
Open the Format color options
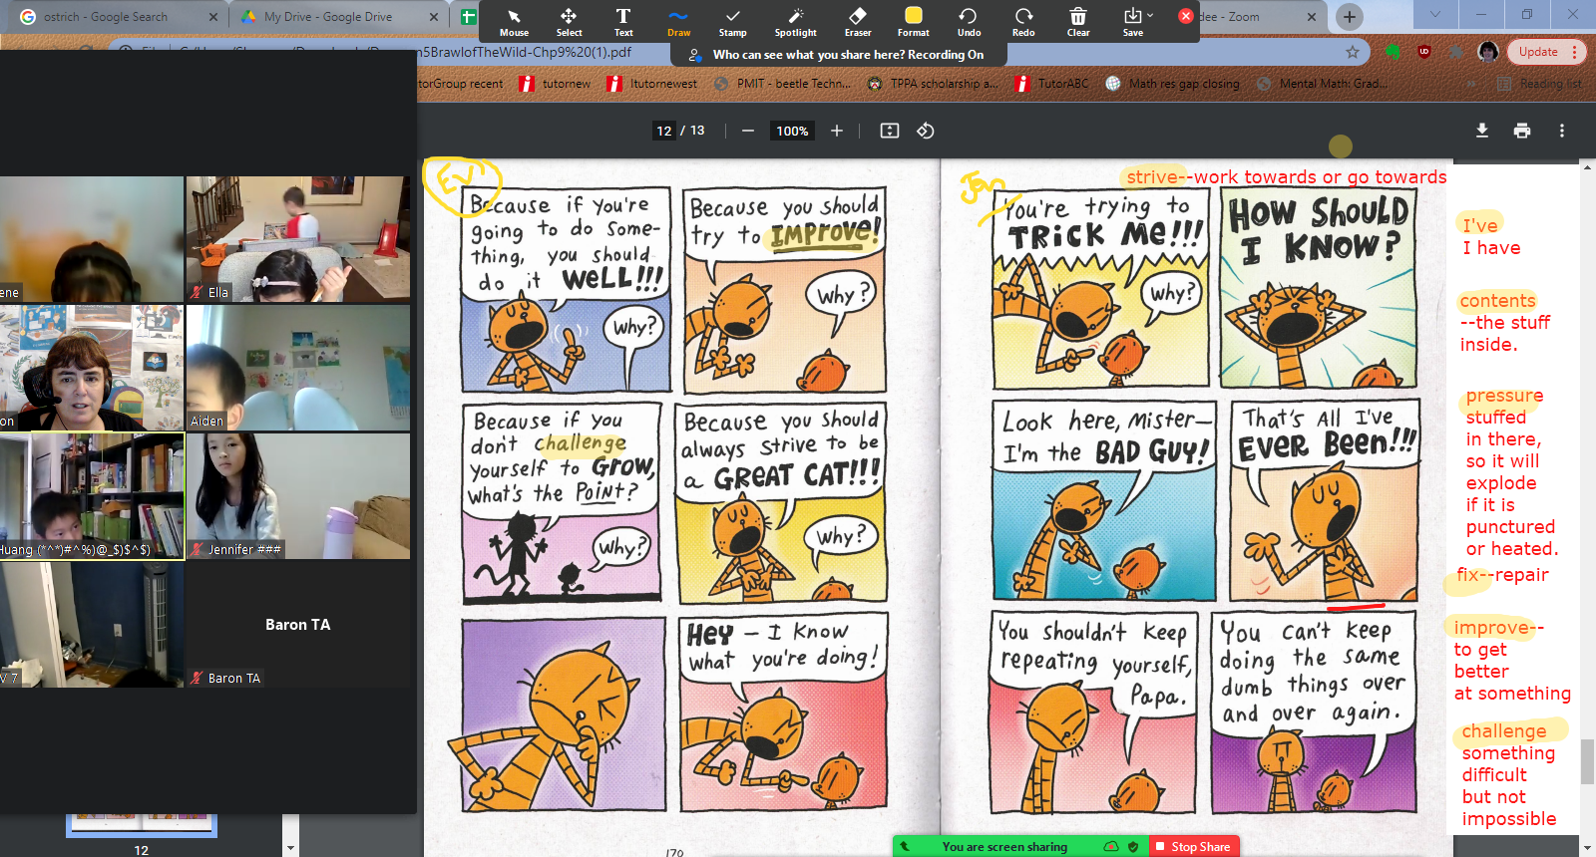point(913,22)
